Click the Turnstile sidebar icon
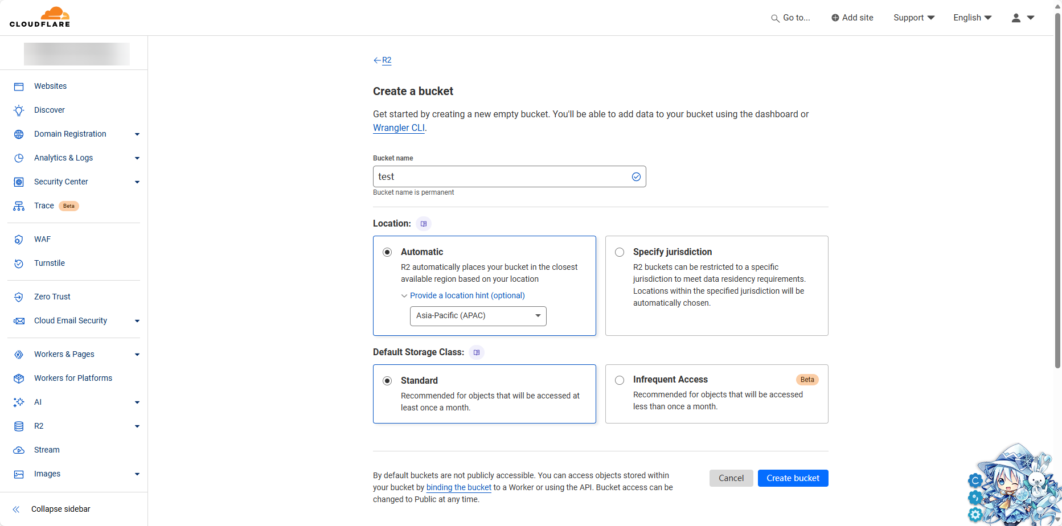 (19, 264)
